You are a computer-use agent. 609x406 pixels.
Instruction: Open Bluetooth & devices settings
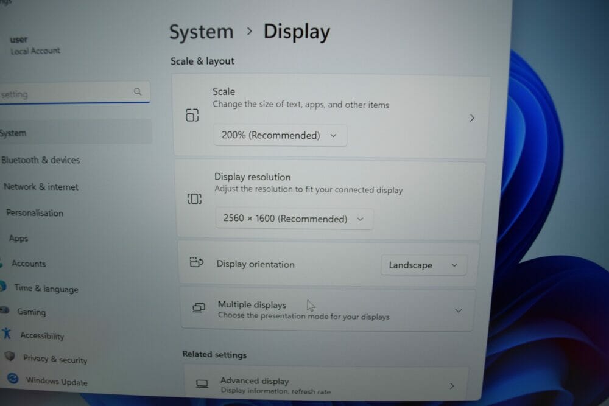(40, 160)
